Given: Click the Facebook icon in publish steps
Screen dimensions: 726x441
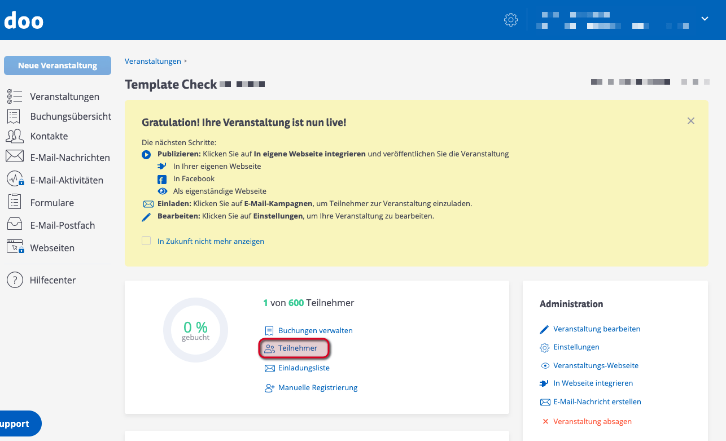Looking at the screenshot, I should pyautogui.click(x=162, y=179).
